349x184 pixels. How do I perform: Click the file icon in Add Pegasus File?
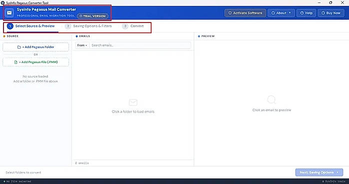click(x=15, y=62)
